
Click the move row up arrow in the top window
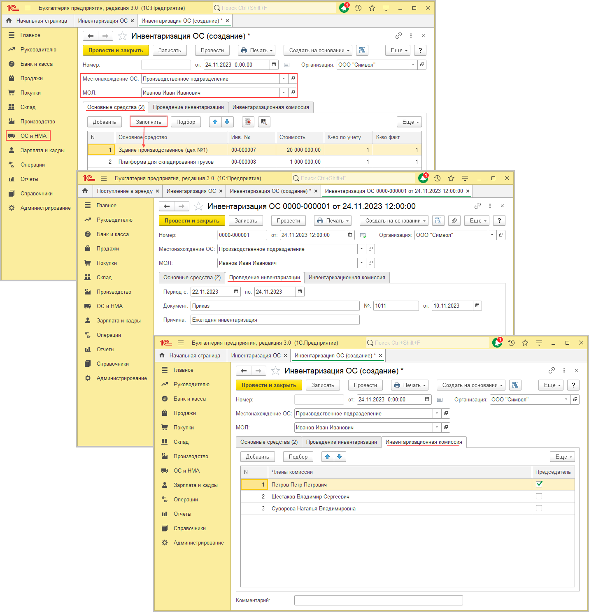pos(215,122)
